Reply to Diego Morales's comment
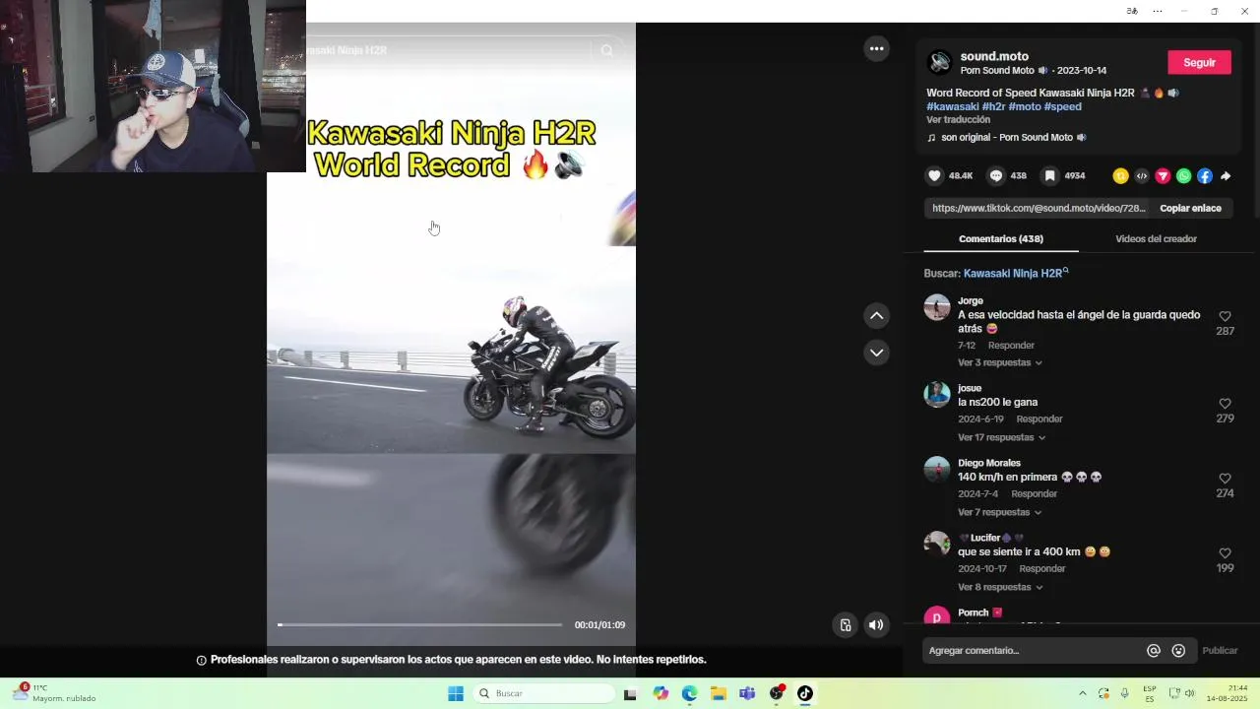This screenshot has height=709, width=1260. pyautogui.click(x=1034, y=493)
